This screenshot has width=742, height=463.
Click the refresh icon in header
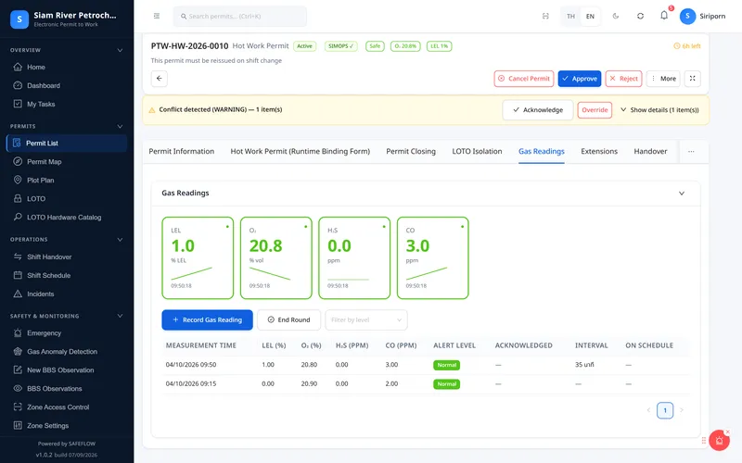pos(640,16)
